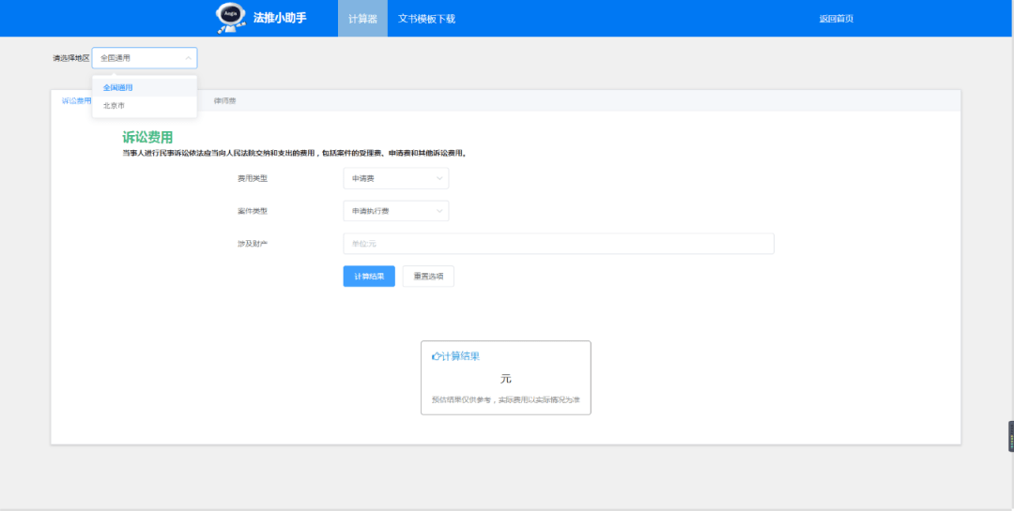The image size is (1014, 511).
Task: Open the 费用类型 dropdown showing 申请费
Action: (x=396, y=178)
